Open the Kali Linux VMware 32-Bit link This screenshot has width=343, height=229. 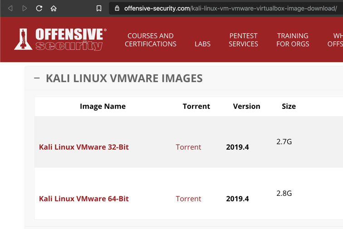coord(84,147)
